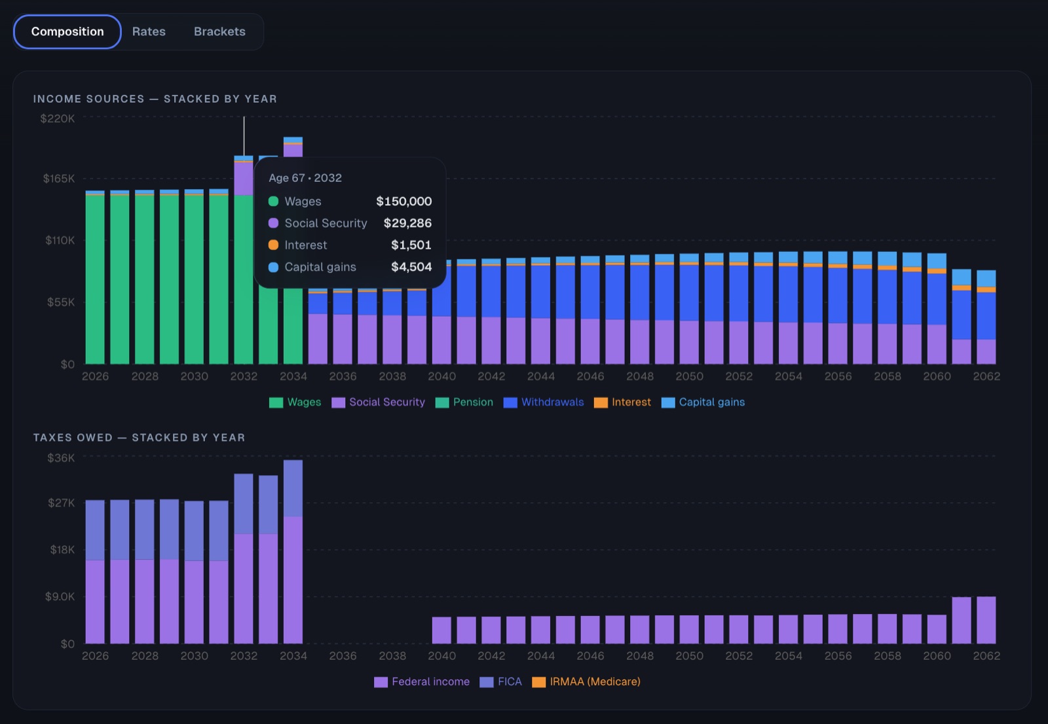Click the 2032 highlighted income bar

tap(244, 260)
